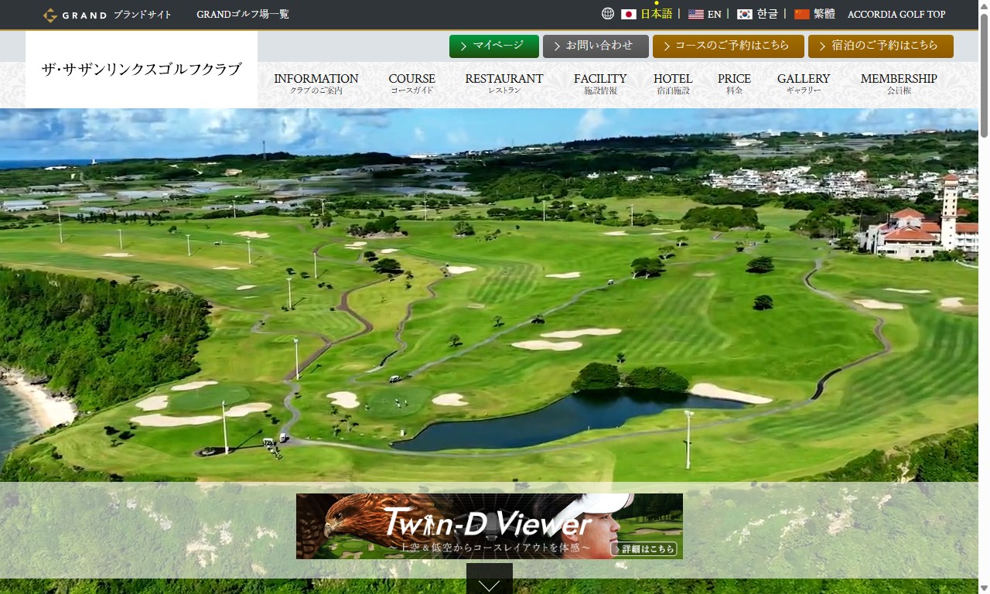Select the US flag icon
This screenshot has height=594, width=990.
(x=696, y=14)
